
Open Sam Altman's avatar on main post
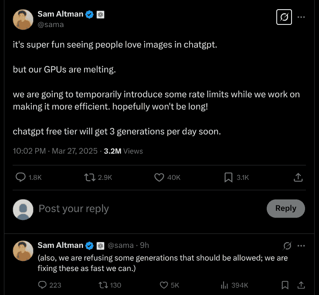click(x=23, y=19)
